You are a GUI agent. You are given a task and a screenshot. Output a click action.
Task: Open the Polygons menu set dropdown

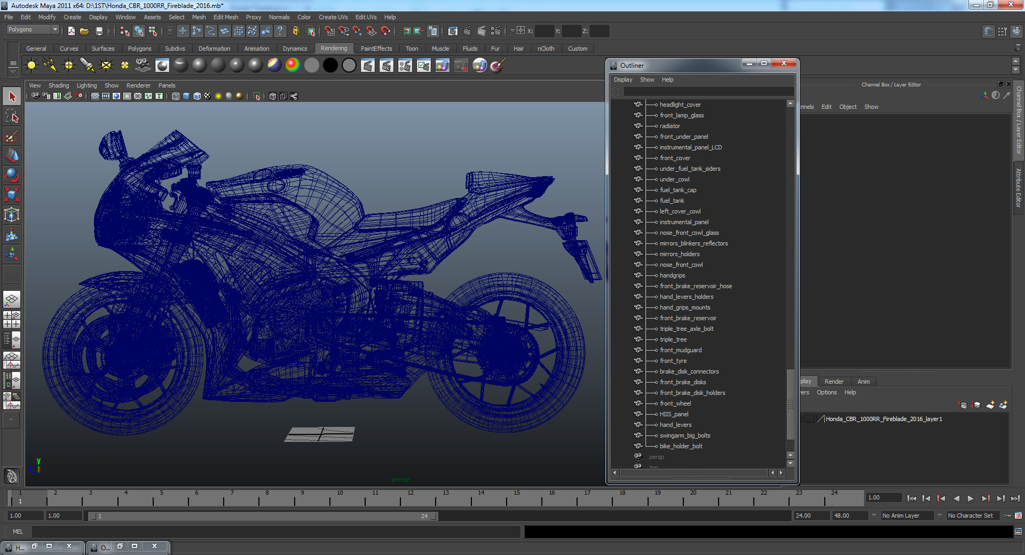pos(32,30)
